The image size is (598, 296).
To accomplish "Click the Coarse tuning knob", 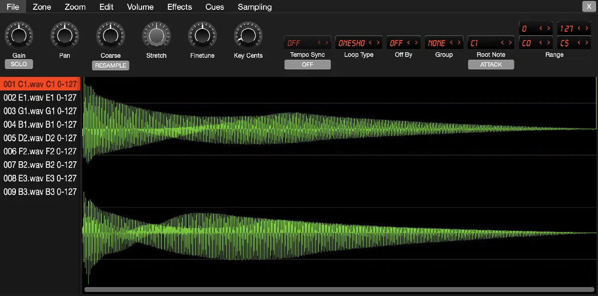I will click(x=110, y=35).
